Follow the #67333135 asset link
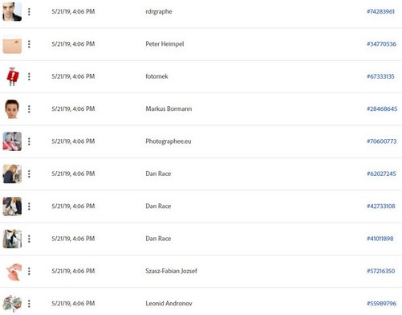Screen dimensions: 402x315 click(380, 76)
